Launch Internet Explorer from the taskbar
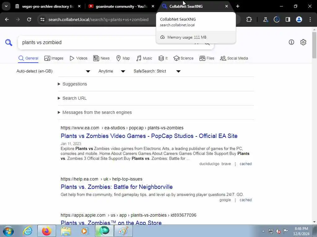This screenshot has width=317, height=237. pyautogui.click(x=28, y=231)
